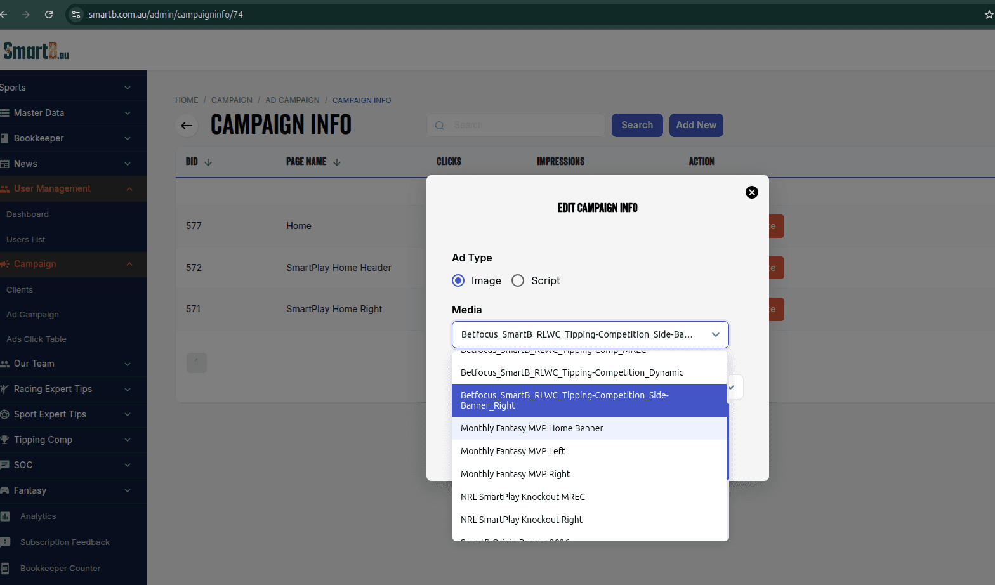Screen dimensions: 995x585
Task: Click the Subscription Feedback icon
Action: [5, 542]
